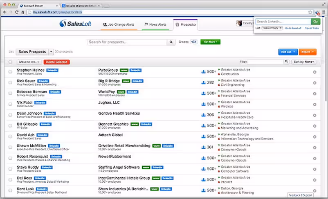
Task: Click the Search LinkedIn input field
Action: [x=283, y=21]
